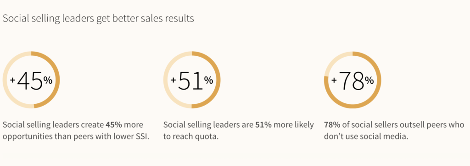Click the +78% circular progress ring
Image resolution: width=470 pixels, height=166 pixels.
click(352, 80)
